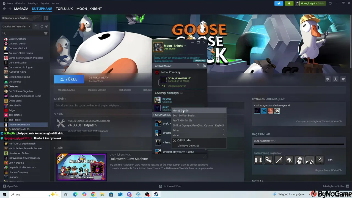Image resolution: width=352 pixels, height=198 pixels.
Task: Open Steam from the Windows taskbar
Action: (156, 194)
